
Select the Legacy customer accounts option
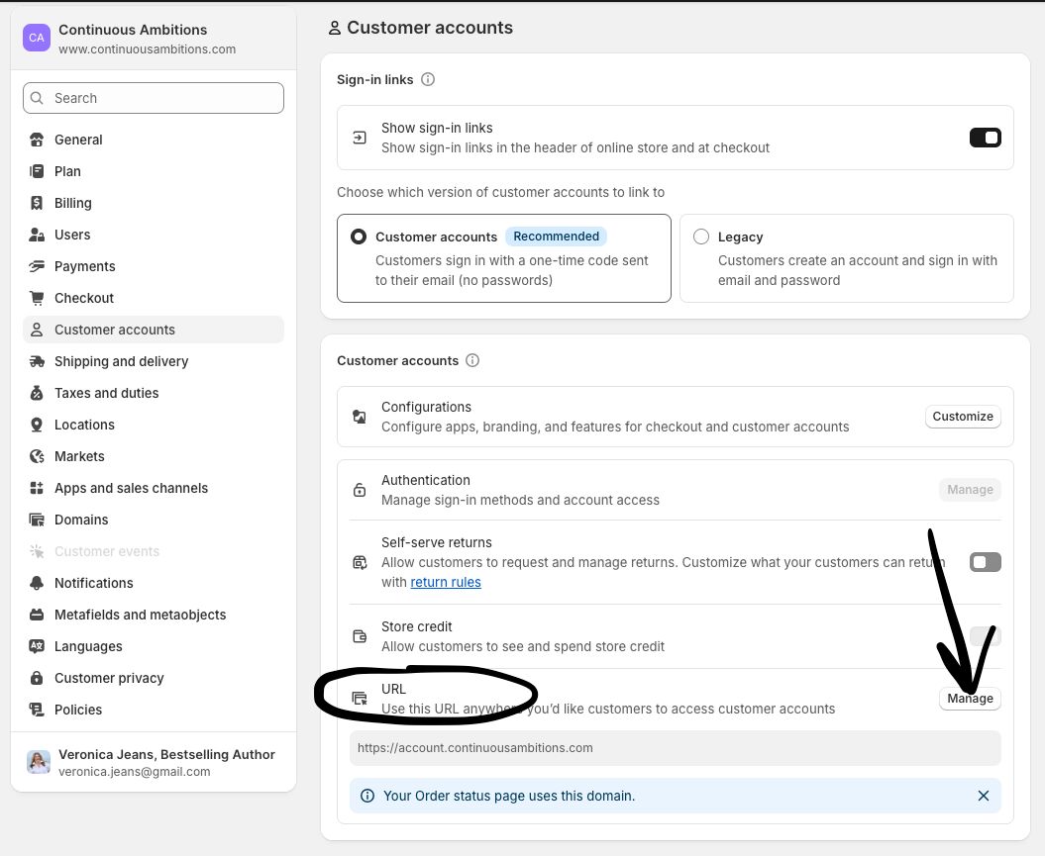tap(701, 237)
